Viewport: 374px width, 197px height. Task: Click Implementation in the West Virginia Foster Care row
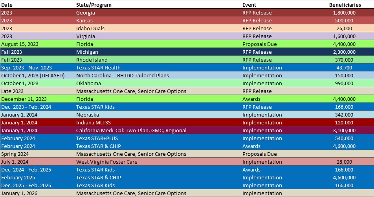point(262,162)
